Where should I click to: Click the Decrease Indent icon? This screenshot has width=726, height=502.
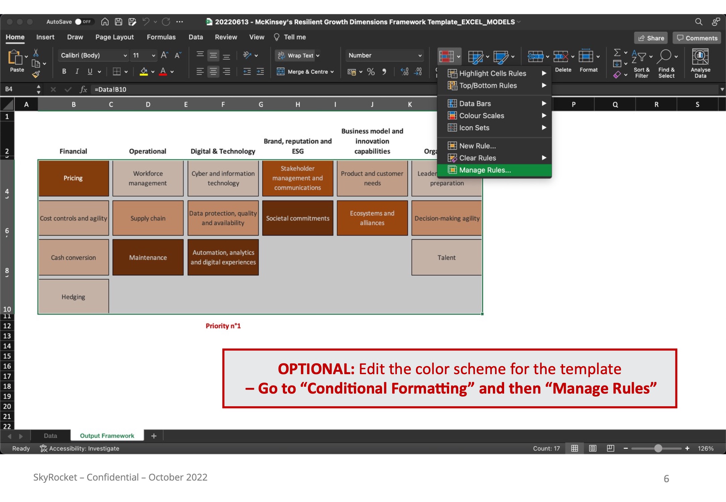tap(247, 72)
